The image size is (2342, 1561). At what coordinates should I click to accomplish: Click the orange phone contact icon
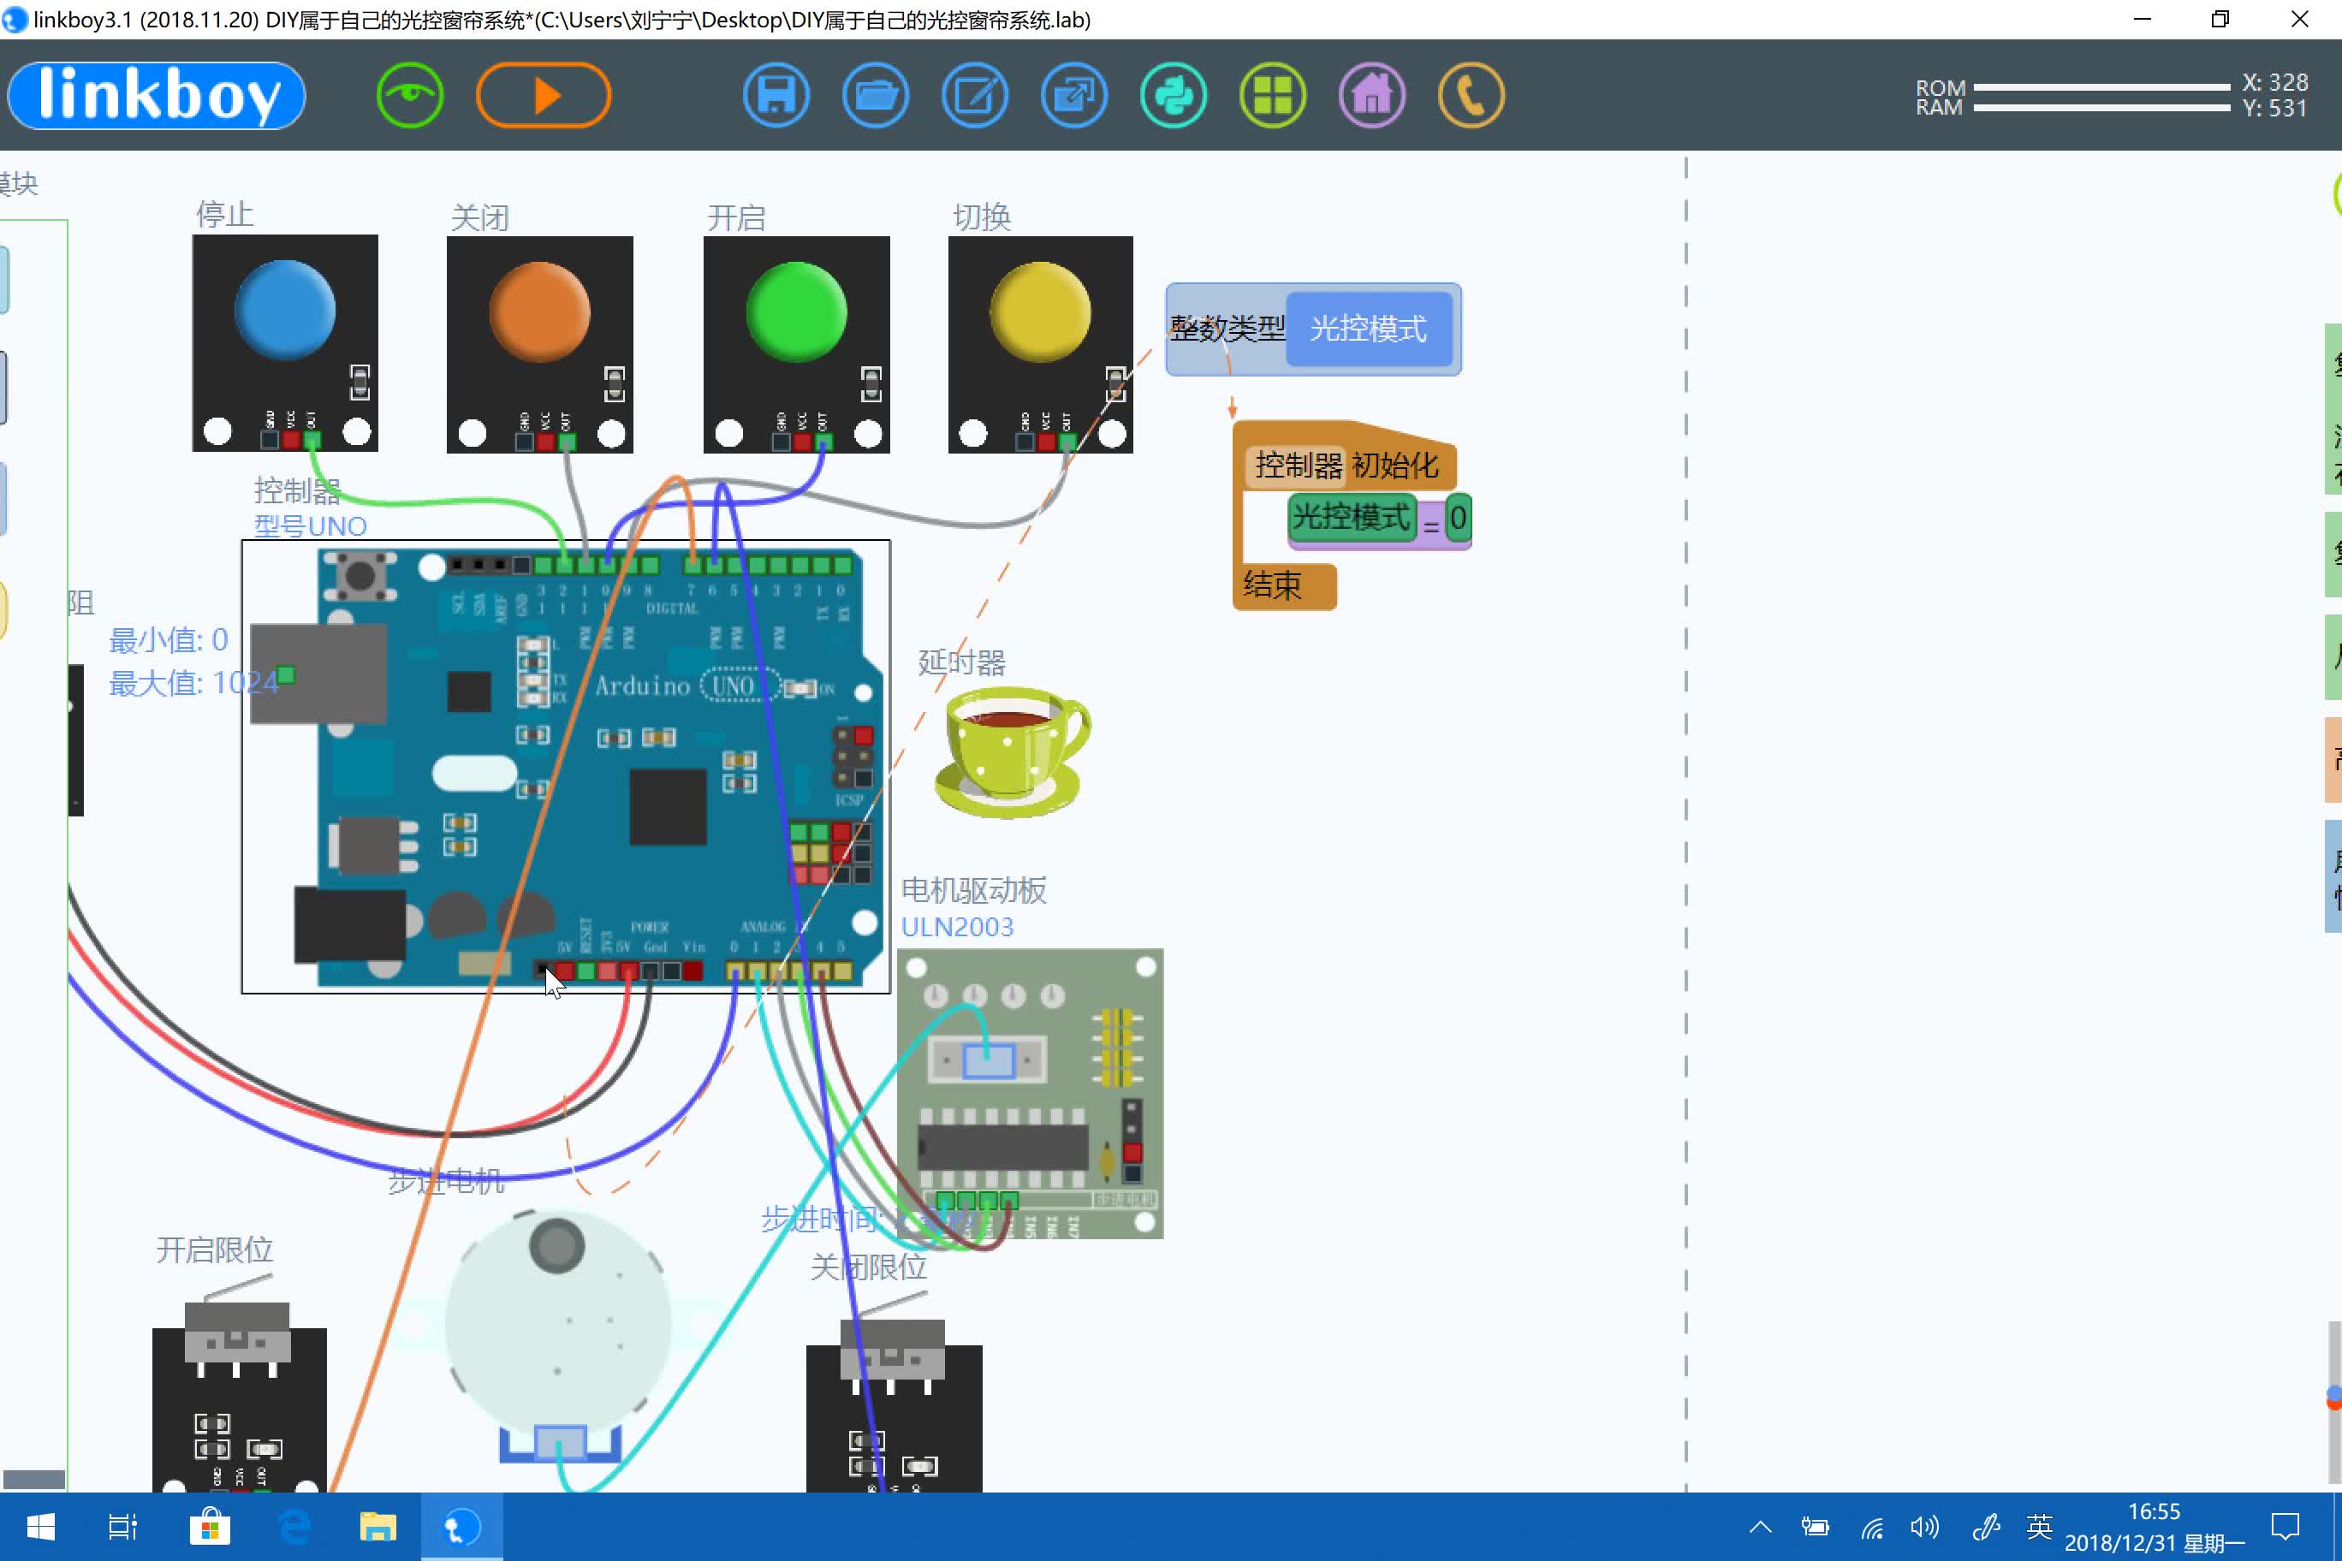pos(1471,96)
